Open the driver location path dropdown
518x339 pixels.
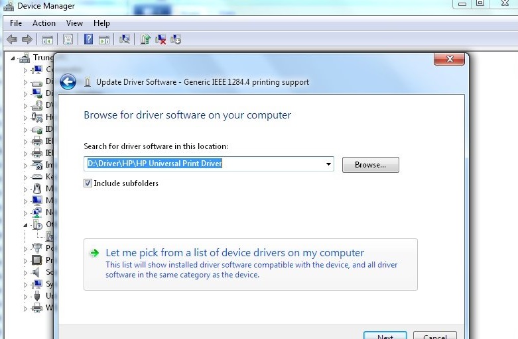click(x=328, y=164)
